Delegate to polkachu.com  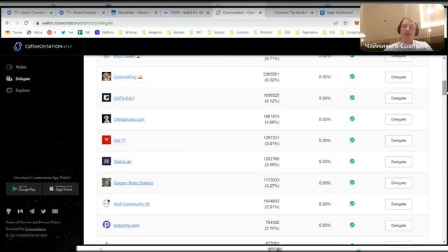[x=398, y=225]
